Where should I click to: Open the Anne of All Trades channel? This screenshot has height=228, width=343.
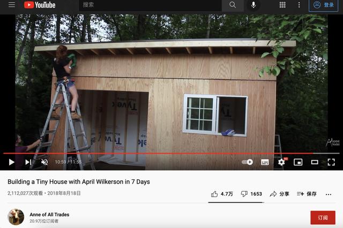49,215
